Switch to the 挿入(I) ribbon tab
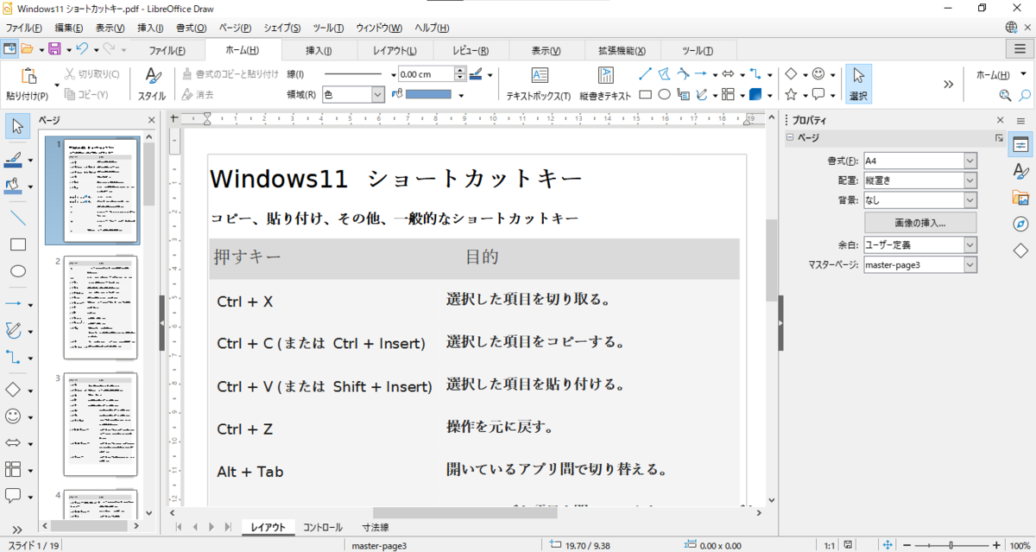Image resolution: width=1036 pixels, height=552 pixels. (x=319, y=50)
